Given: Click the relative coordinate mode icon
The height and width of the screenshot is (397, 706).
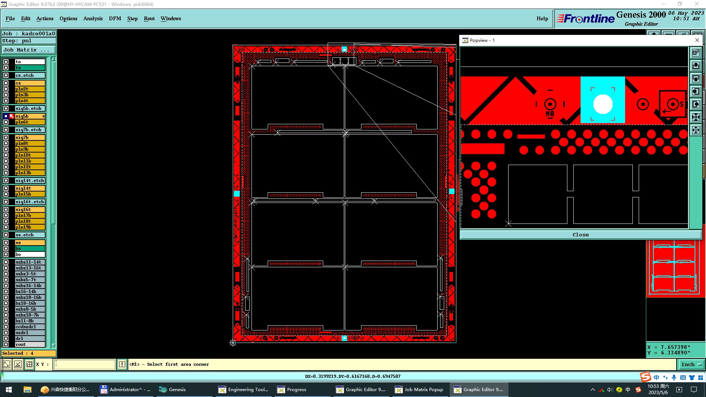Looking at the screenshot, I should tap(18, 364).
